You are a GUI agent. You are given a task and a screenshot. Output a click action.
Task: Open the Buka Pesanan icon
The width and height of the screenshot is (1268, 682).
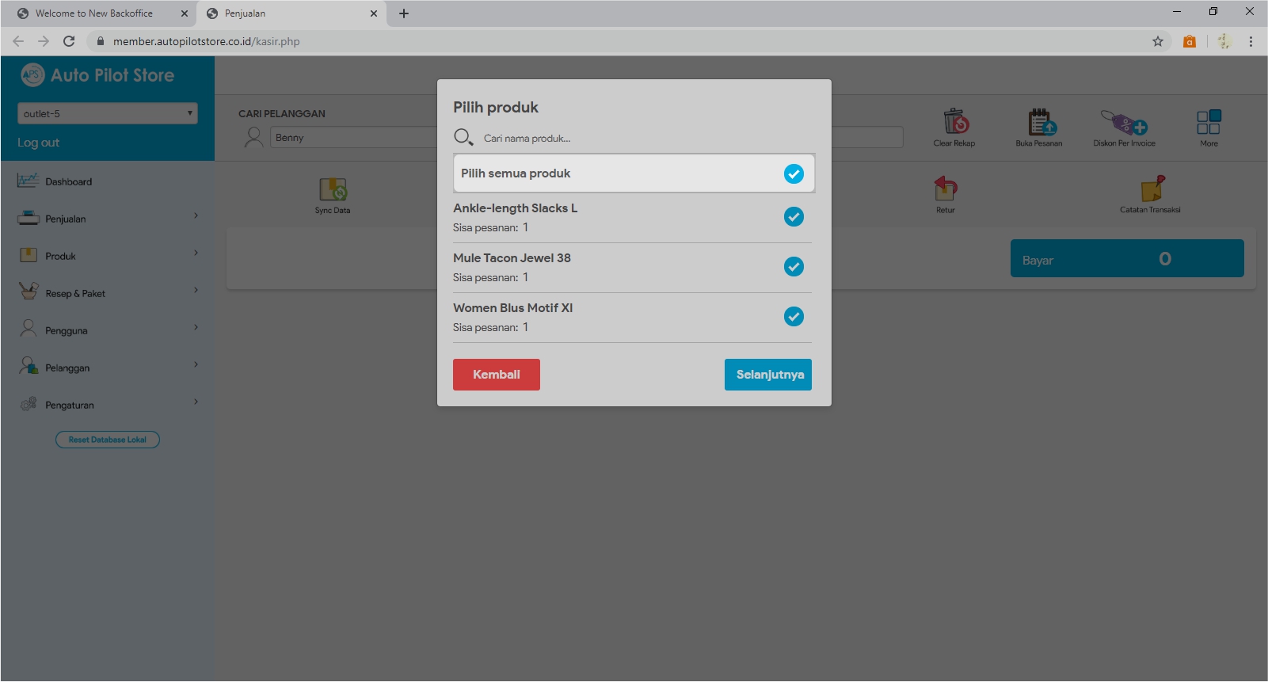pos(1040,123)
